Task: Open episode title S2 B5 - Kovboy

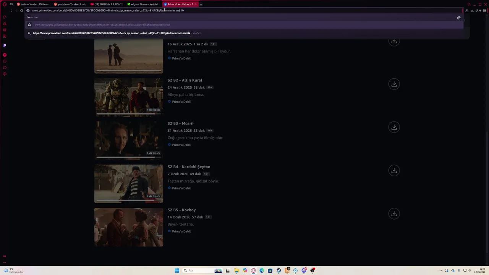Action: pyautogui.click(x=181, y=210)
